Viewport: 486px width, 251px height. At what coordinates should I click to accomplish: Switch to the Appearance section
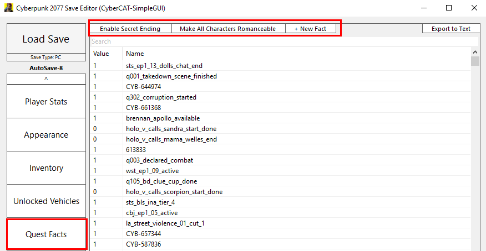(46, 135)
